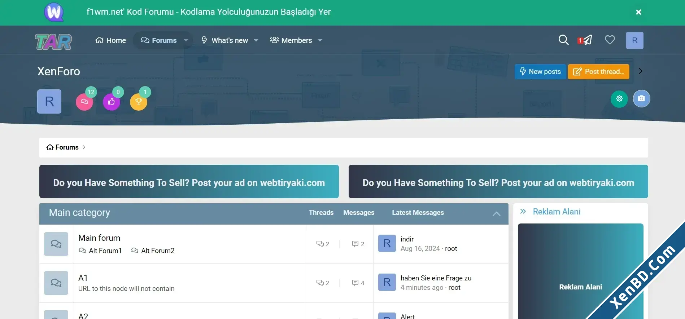Click the A1 messages count icon
685x319 pixels.
click(x=355, y=283)
